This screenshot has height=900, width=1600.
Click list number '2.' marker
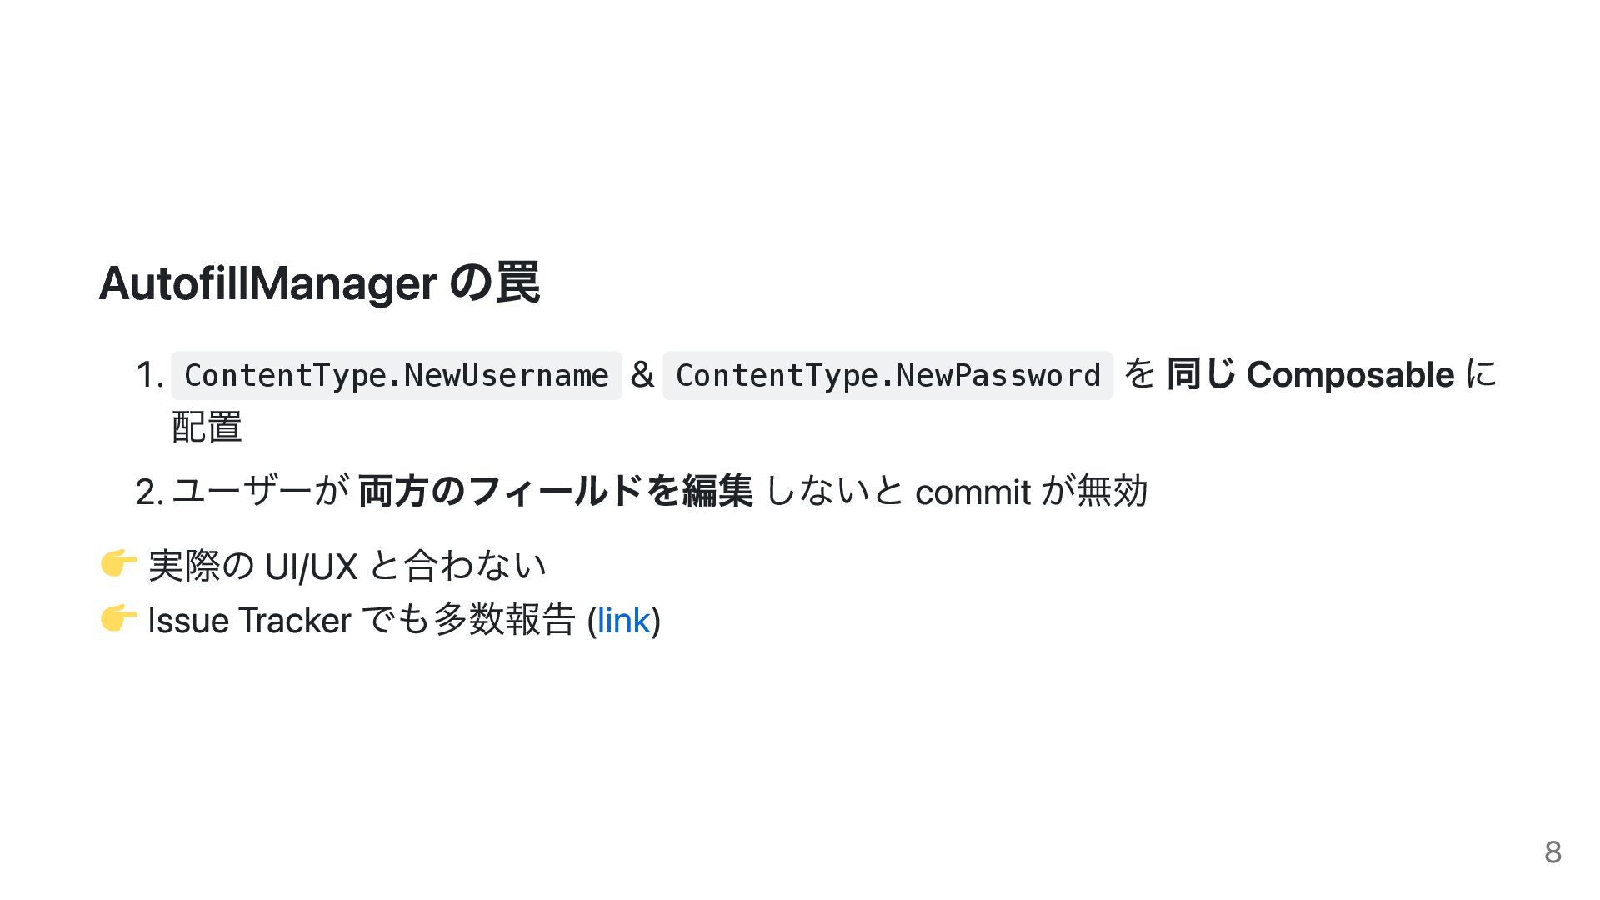(149, 492)
